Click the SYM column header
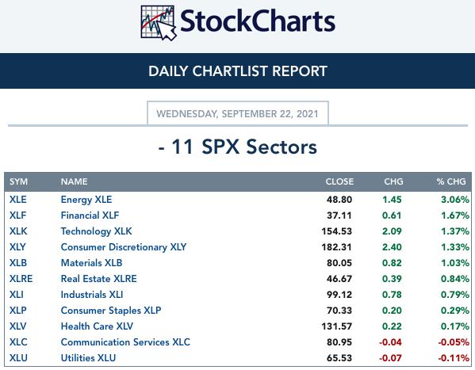475x370 pixels. coord(18,181)
